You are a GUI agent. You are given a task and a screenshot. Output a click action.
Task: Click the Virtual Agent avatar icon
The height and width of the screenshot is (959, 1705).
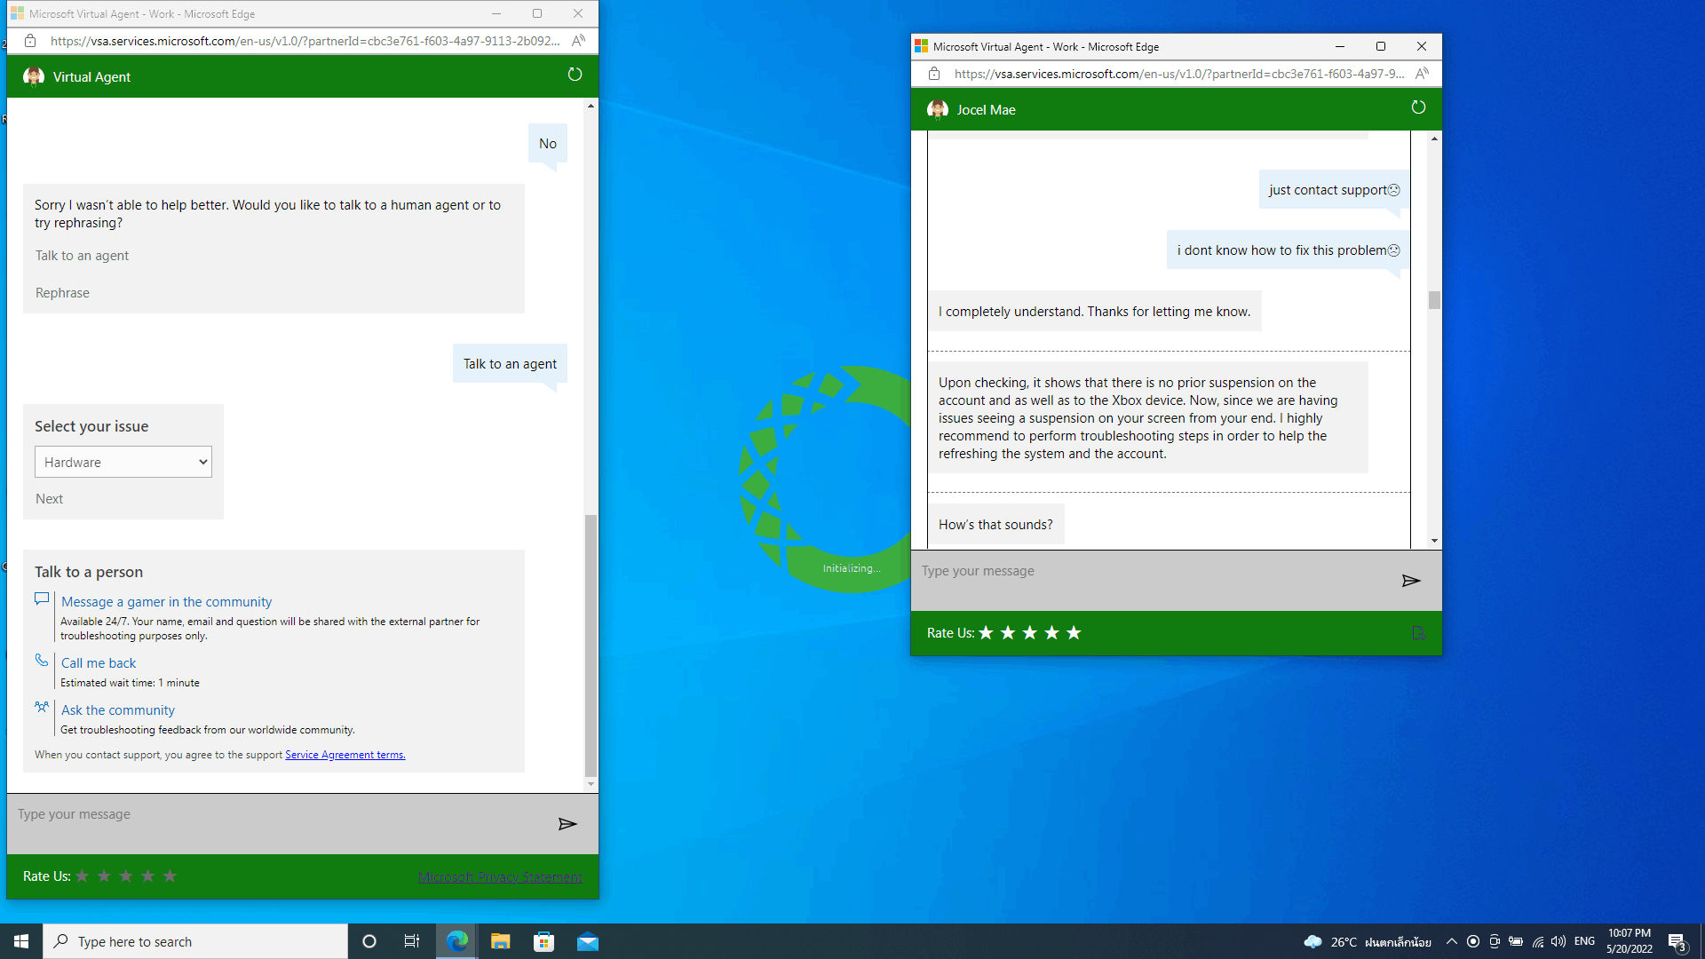34,76
